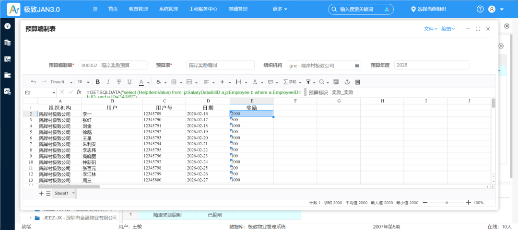Expand the JEEZ-JX tree node arrow
Image resolution: width=518 pixels, height=230 pixels.
click(x=31, y=218)
